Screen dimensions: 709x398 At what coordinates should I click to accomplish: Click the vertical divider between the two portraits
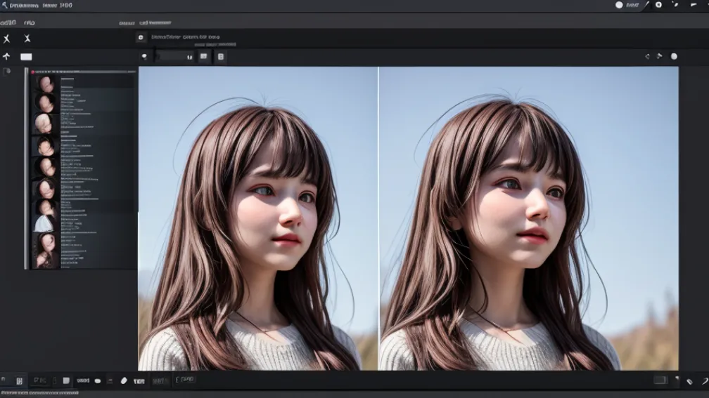pyautogui.click(x=378, y=218)
